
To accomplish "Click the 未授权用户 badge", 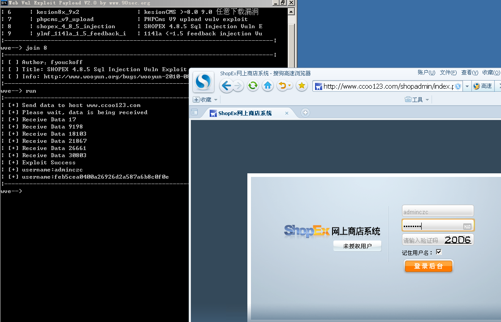I will click(x=357, y=246).
